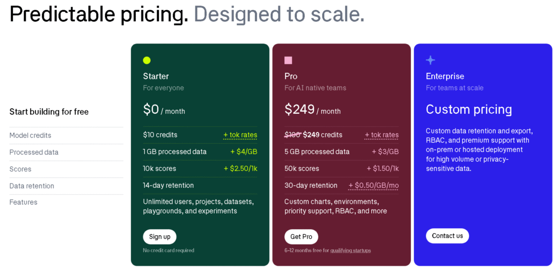Click the blue sparkle Enterprise icon
The image size is (559, 269).
(430, 60)
